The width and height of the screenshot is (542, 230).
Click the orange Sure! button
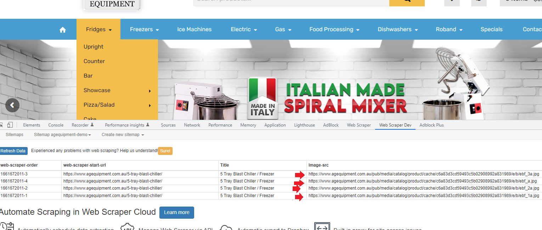pyautogui.click(x=165, y=151)
